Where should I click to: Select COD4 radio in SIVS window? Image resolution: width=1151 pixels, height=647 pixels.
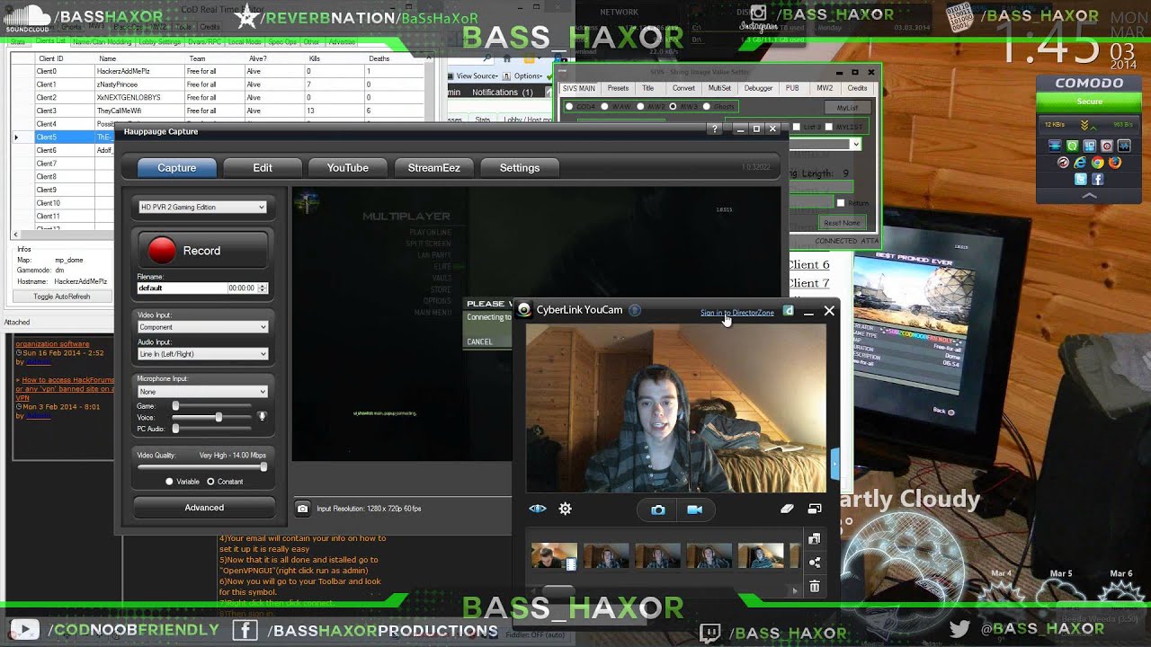[x=569, y=106]
